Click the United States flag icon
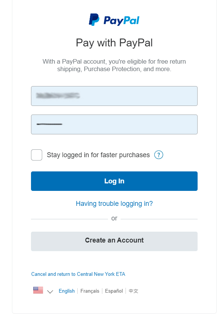The width and height of the screenshot is (223, 314). (x=38, y=290)
